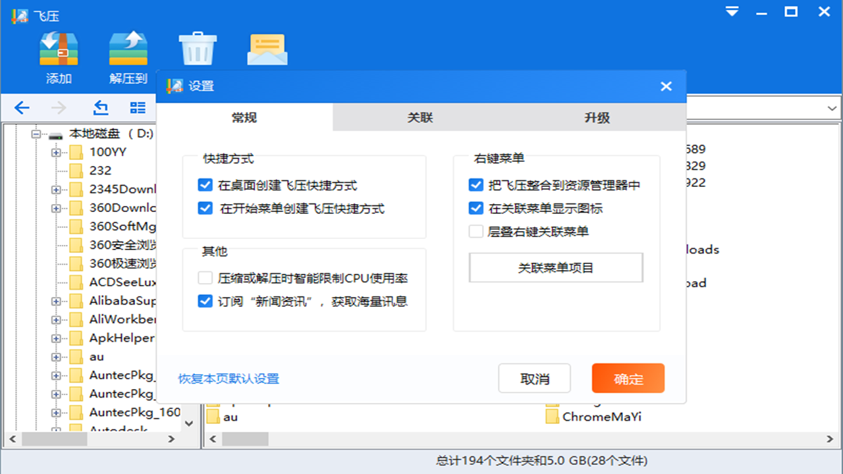Click the 解压到 (Extract to) icon
The width and height of the screenshot is (843, 474).
pyautogui.click(x=128, y=49)
